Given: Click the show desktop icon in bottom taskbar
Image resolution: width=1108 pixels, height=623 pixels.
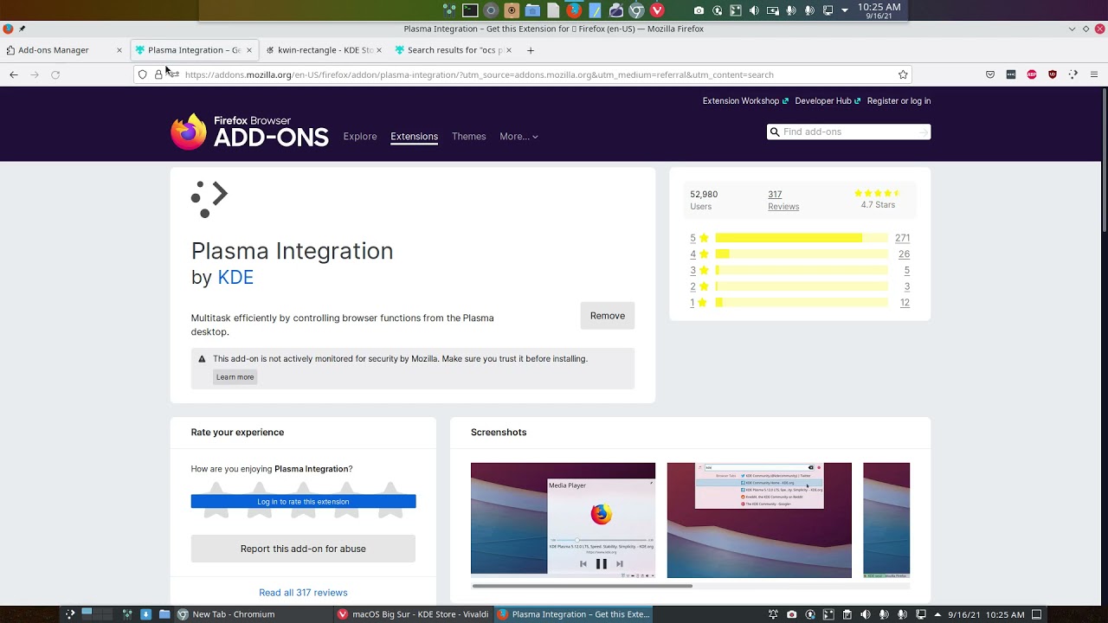Looking at the screenshot, I should tap(1036, 614).
